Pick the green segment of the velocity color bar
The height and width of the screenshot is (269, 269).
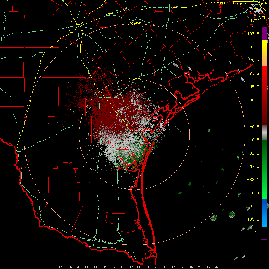point(264,170)
